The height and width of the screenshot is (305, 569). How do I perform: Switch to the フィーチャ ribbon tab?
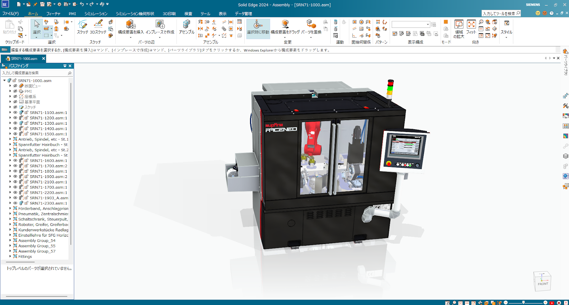53,14
